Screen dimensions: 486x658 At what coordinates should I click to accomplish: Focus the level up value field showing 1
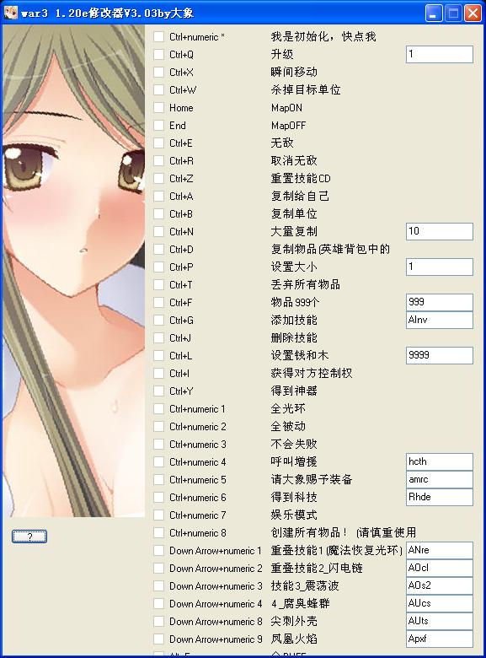[440, 55]
